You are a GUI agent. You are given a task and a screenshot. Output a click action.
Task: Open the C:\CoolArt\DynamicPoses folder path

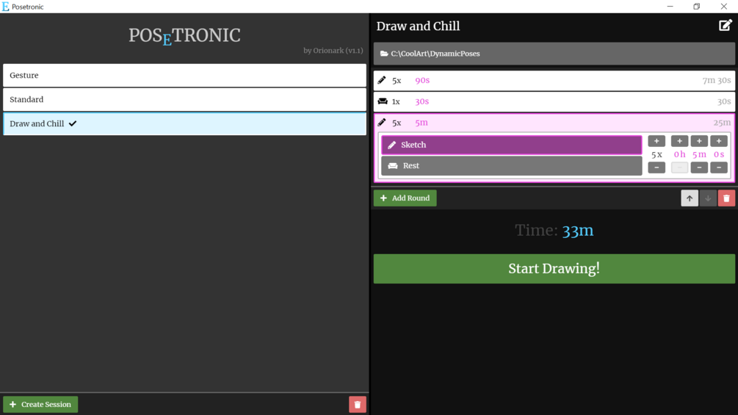[x=554, y=54]
